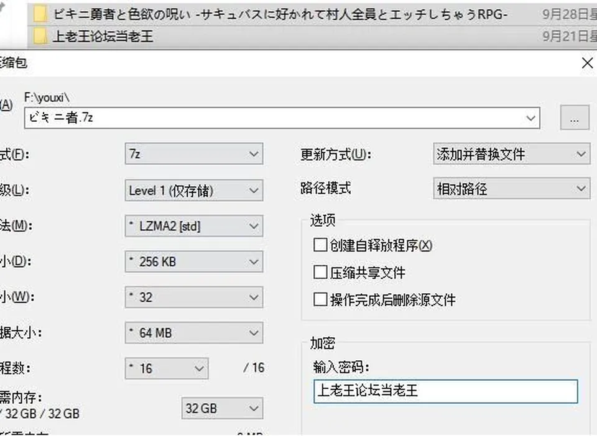Screen dimensions: 597x436
Task: Click the 更新方式(U): label
Action: (336, 154)
